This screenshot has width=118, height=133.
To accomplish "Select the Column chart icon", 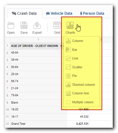I will point(68,41).
